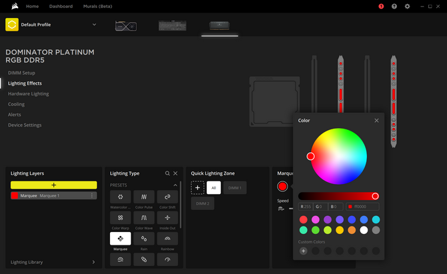Choose the Color Shift lighting effect

coord(167,197)
